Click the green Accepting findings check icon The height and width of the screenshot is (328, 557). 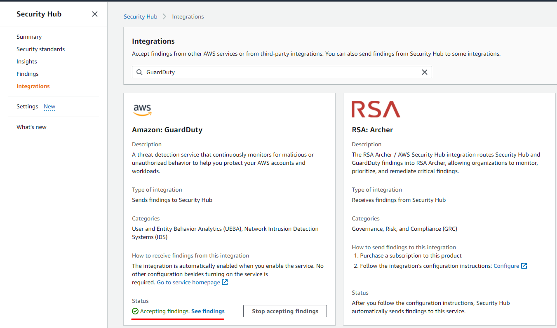coord(135,311)
